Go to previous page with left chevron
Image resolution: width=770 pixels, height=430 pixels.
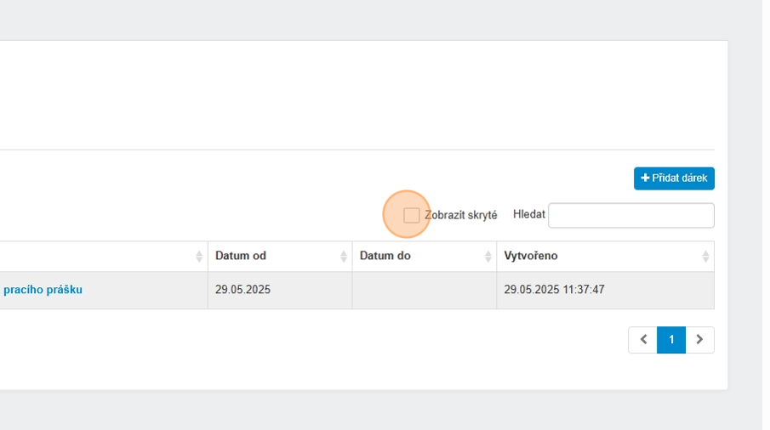[x=643, y=340]
